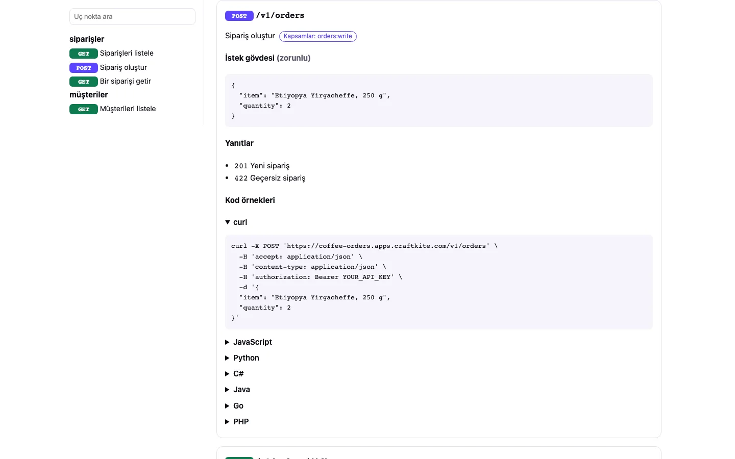Click the Yanıtlar section heading

pyautogui.click(x=239, y=143)
